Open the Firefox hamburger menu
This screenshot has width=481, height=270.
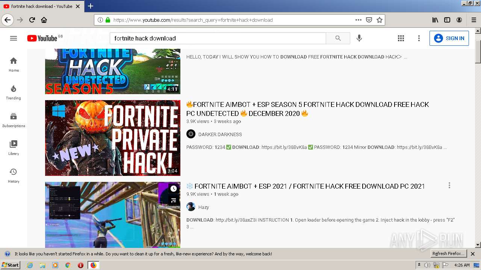point(474,20)
